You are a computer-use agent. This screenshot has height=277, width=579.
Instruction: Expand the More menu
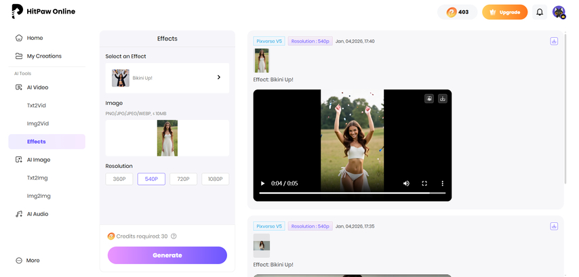click(28, 260)
